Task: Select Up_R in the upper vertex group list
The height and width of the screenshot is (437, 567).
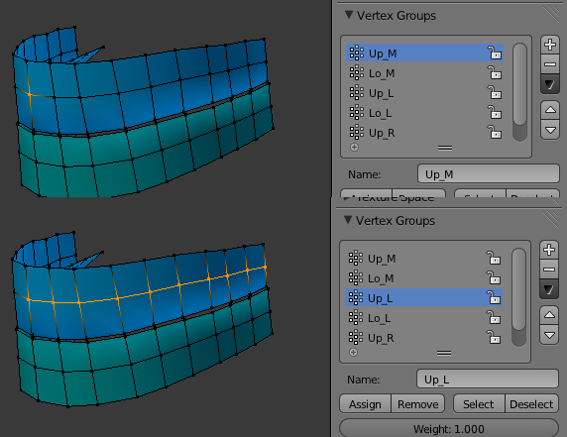Action: coord(424,133)
